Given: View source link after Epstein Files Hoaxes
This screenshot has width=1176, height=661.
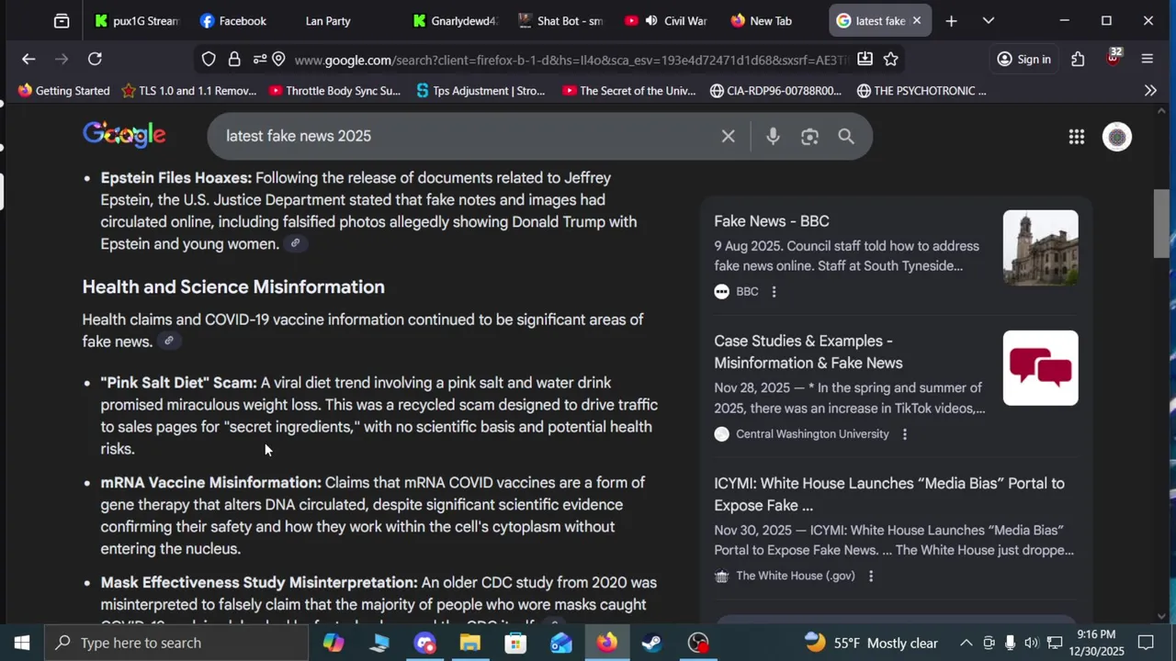Looking at the screenshot, I should (x=295, y=243).
